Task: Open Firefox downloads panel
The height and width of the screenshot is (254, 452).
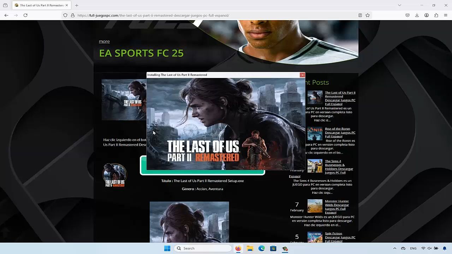Action: click(417, 15)
